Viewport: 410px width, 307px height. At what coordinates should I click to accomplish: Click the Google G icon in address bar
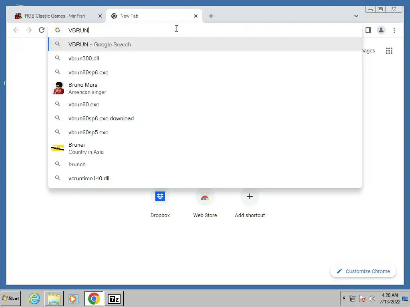pos(58,30)
